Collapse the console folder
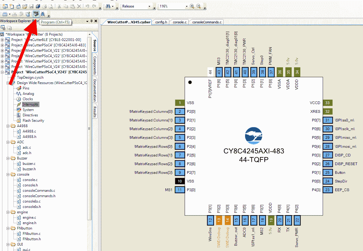The image size is (363, 251). (8, 174)
